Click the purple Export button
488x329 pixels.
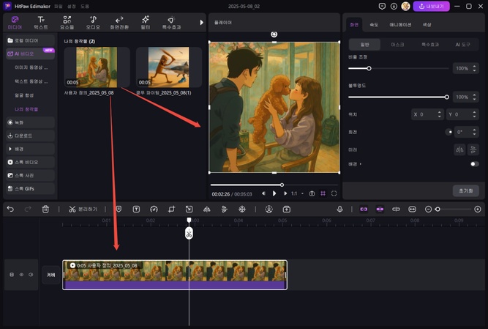point(432,7)
